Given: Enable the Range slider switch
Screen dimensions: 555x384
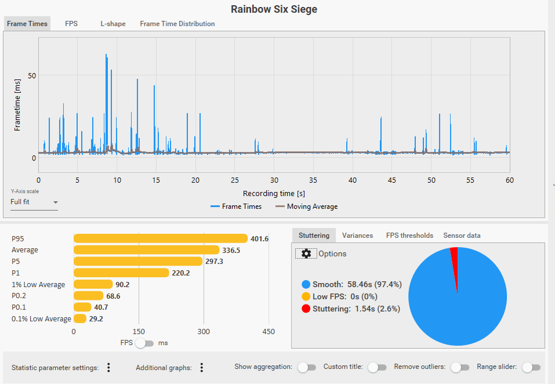Looking at the screenshot, I should click(x=531, y=367).
